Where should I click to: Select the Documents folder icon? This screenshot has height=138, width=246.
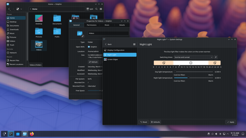tap(57, 18)
